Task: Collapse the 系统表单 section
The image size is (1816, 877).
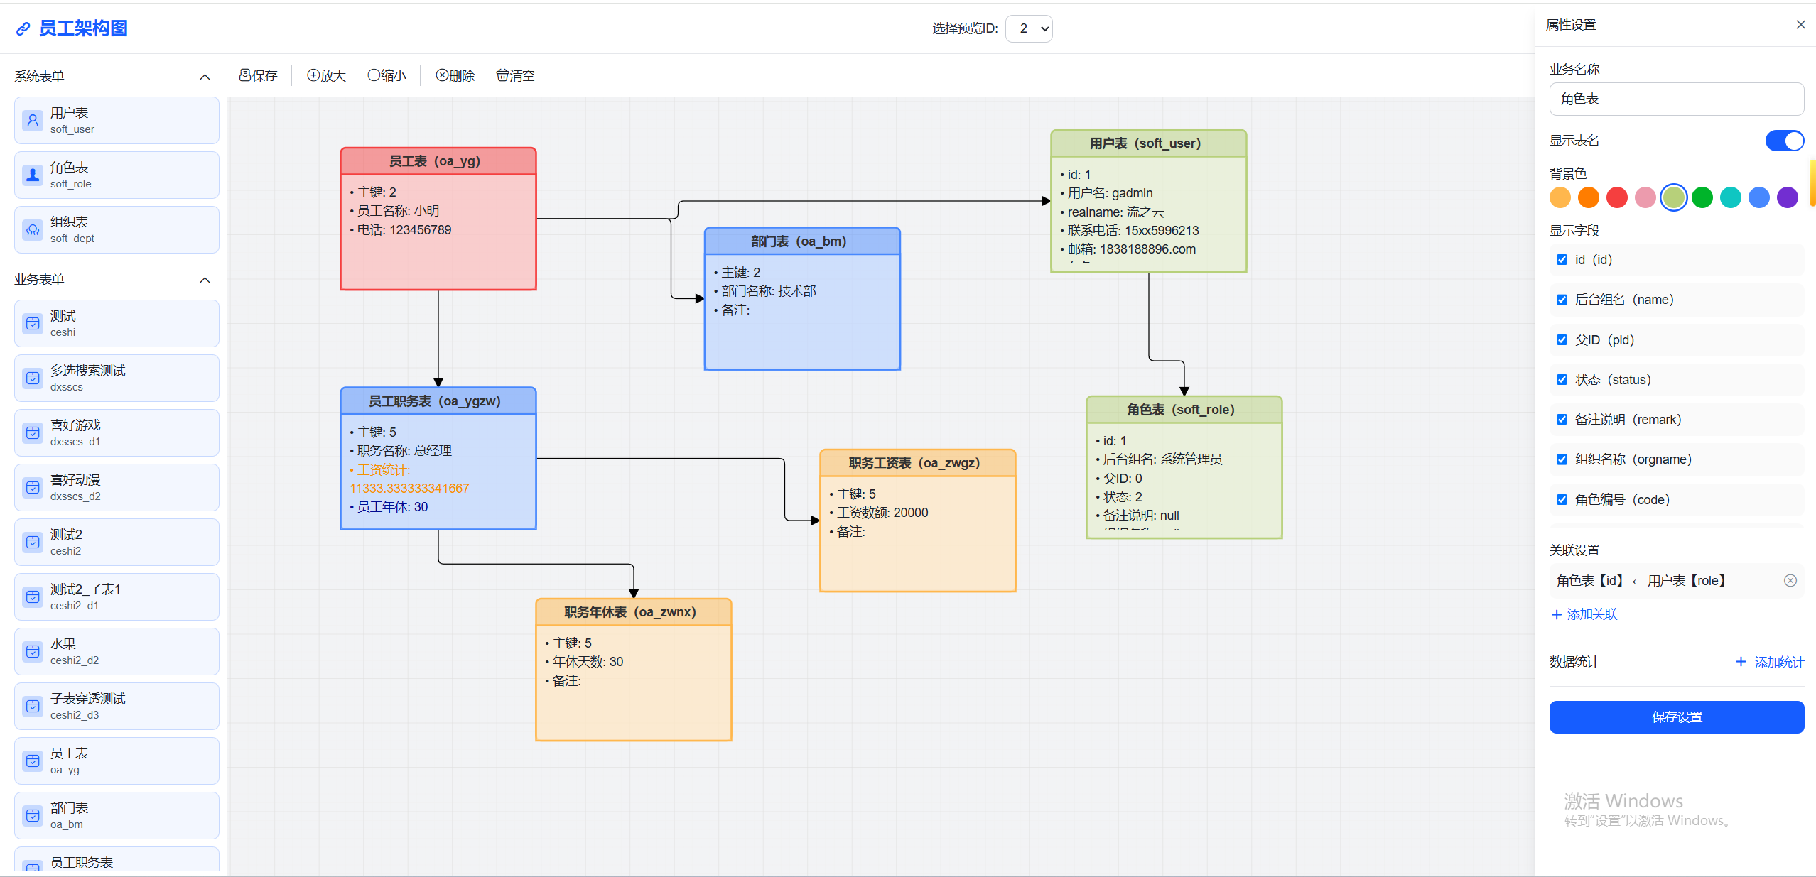Action: tap(205, 77)
